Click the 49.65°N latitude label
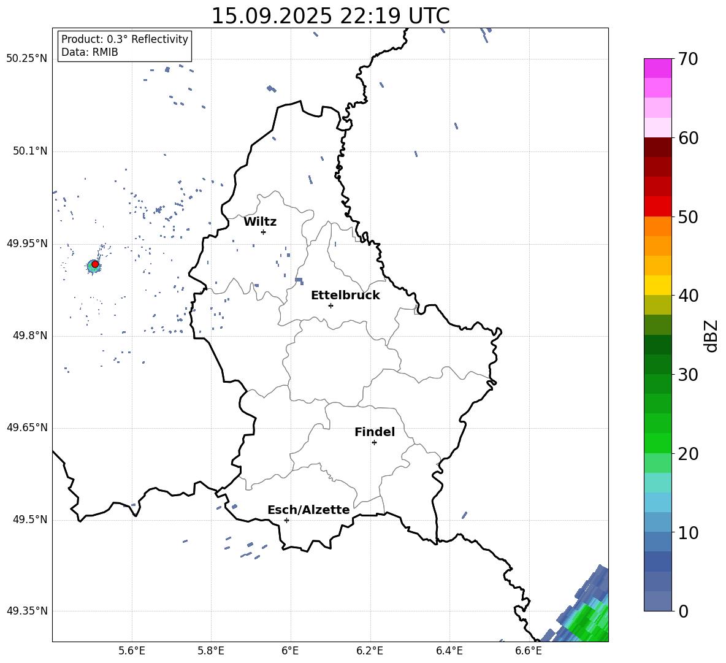Viewport: 726px width, 663px height. 27,427
